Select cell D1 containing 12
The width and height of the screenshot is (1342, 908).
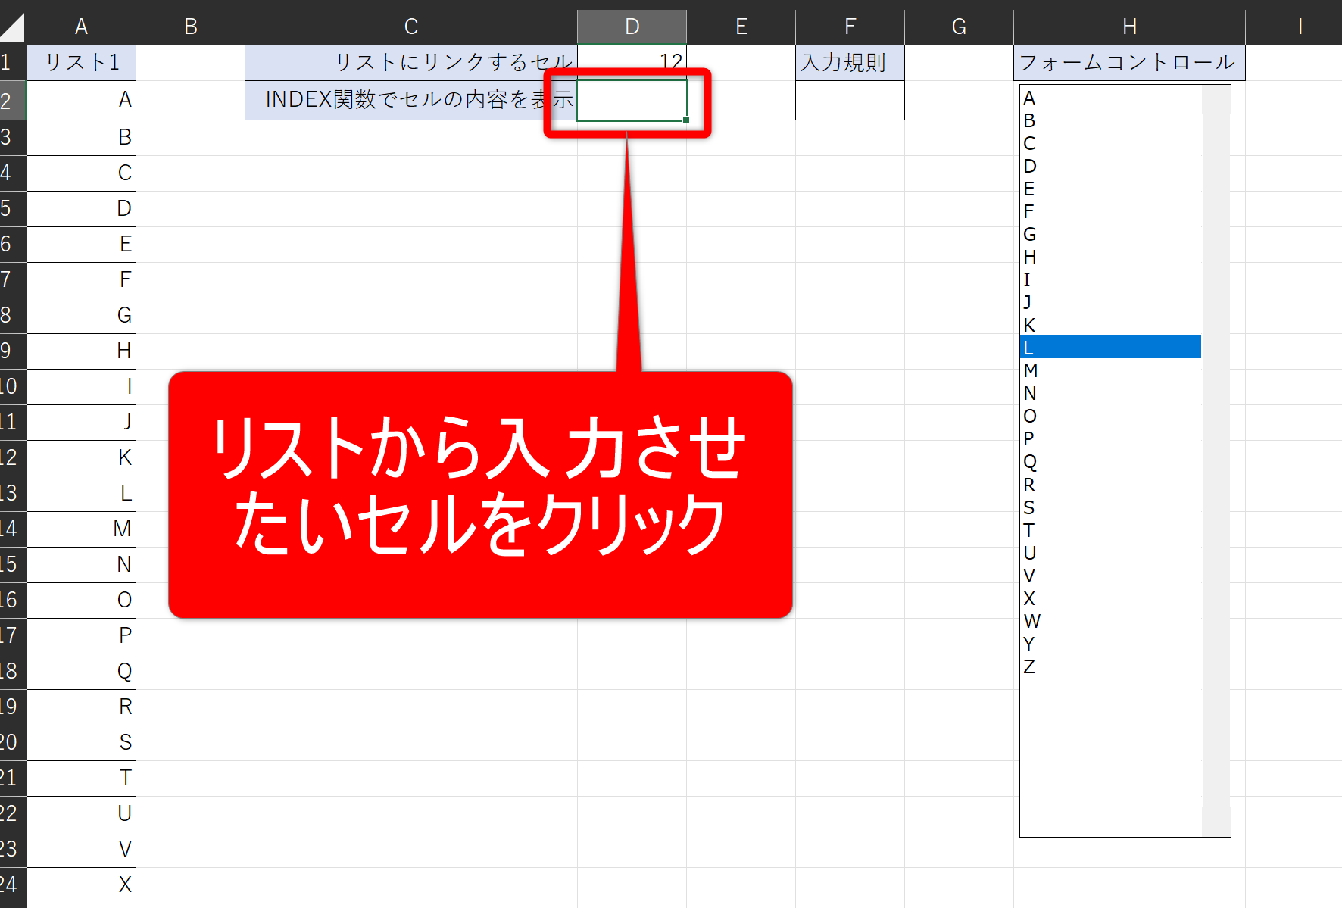[632, 62]
